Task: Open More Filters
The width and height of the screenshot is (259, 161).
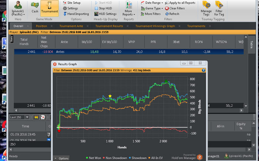Action: (151, 14)
